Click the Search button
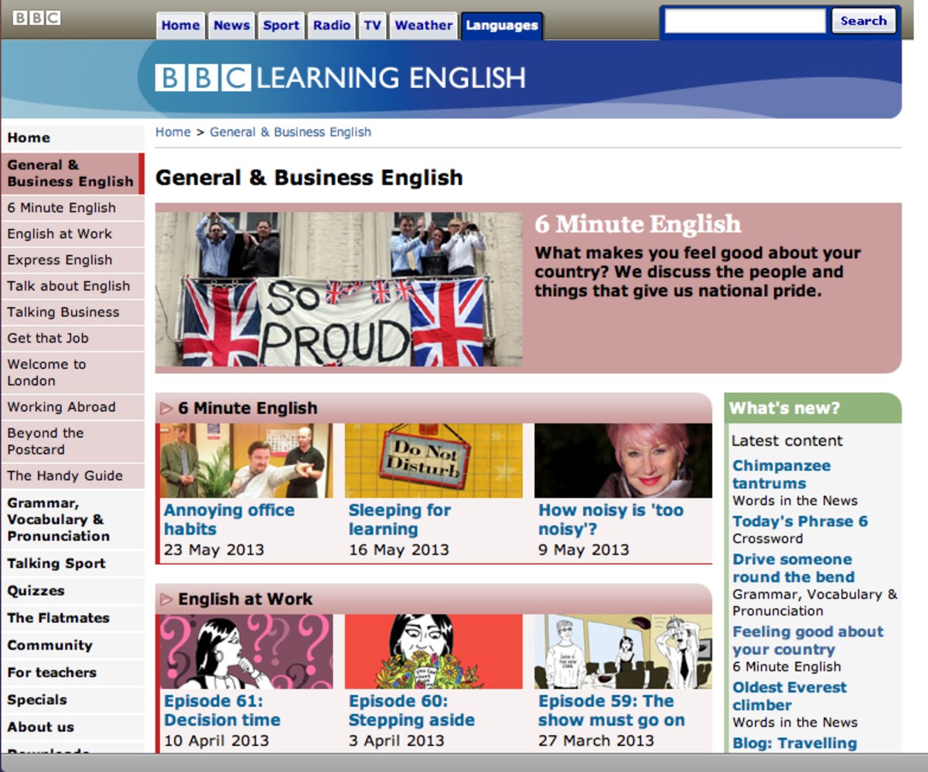928x772 pixels. [863, 21]
